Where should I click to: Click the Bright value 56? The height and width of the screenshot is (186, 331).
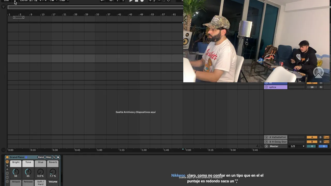coord(16,176)
